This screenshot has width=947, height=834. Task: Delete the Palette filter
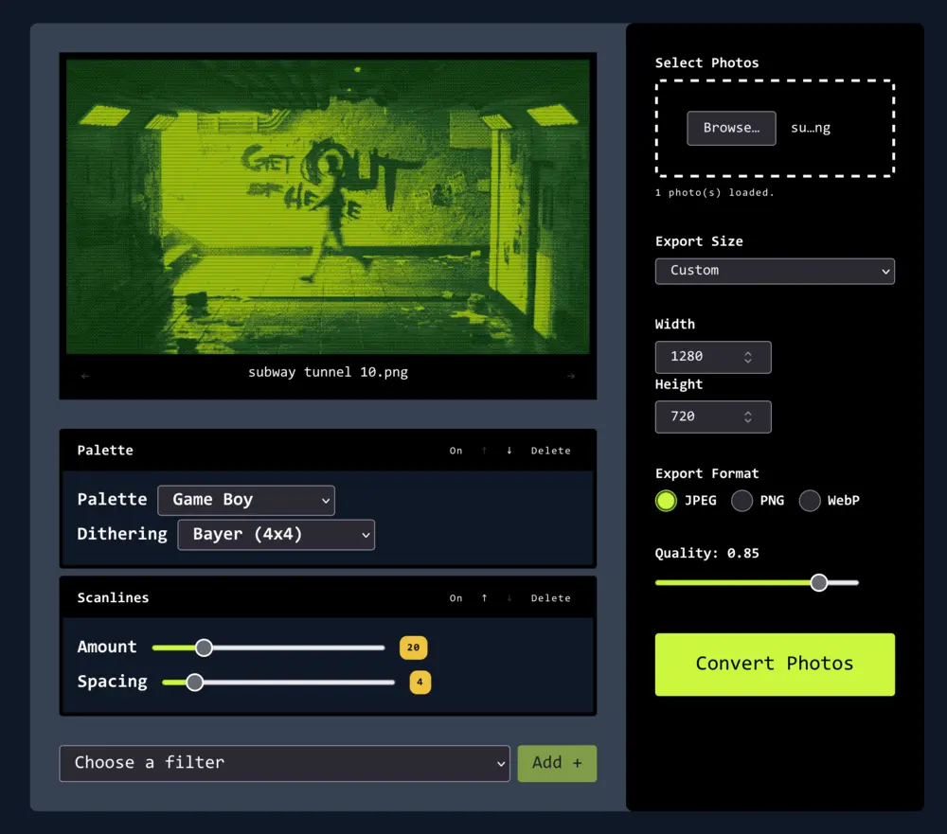tap(550, 451)
